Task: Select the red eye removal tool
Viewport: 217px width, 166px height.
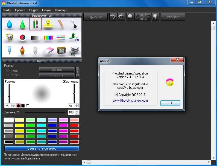Action: click(x=22, y=37)
